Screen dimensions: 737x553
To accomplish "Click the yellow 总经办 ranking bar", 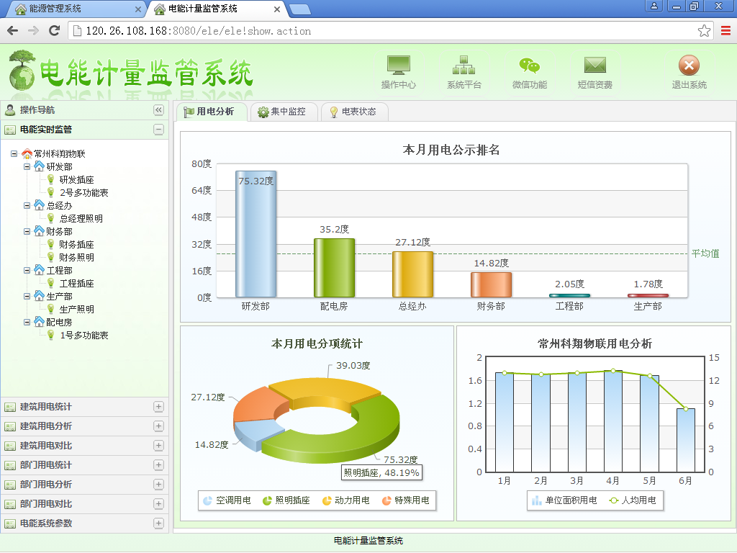I will click(412, 274).
